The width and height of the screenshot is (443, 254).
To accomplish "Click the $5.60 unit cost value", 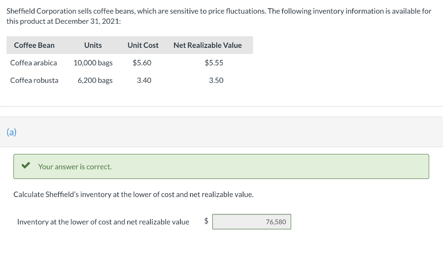I will click(x=142, y=63).
